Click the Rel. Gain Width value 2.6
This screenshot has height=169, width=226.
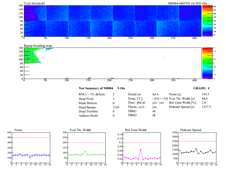(x=204, y=103)
